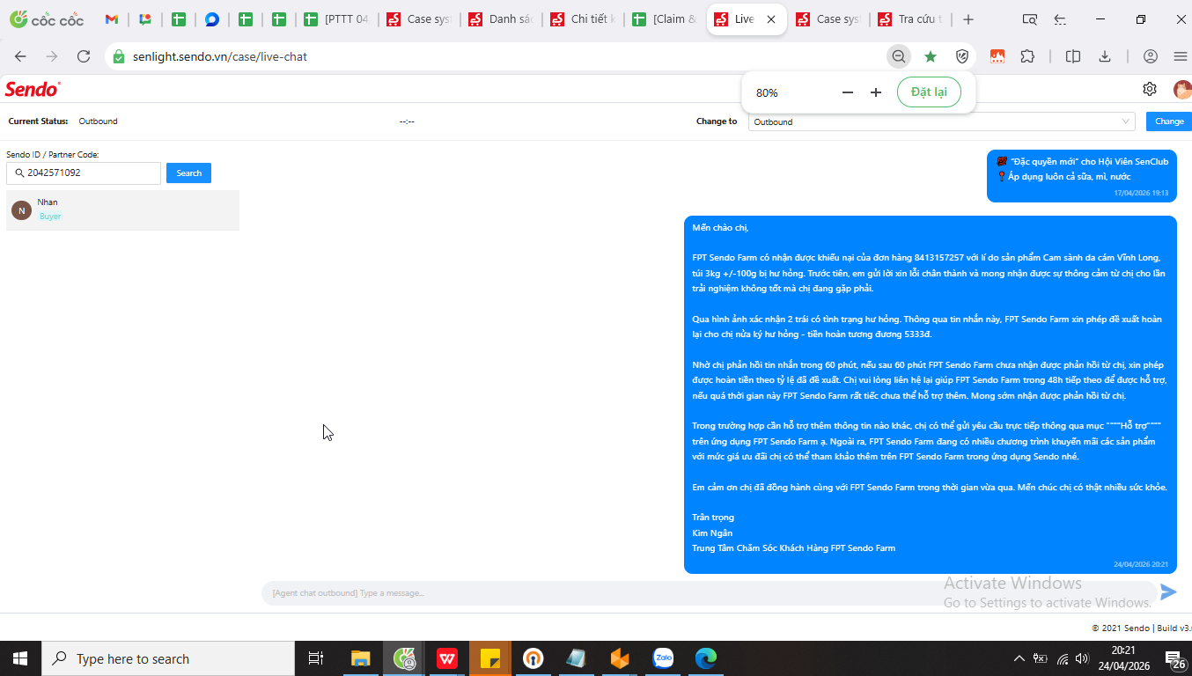Click the Đặt lại zoom reset button
The height and width of the screenshot is (676, 1192).
click(x=929, y=92)
